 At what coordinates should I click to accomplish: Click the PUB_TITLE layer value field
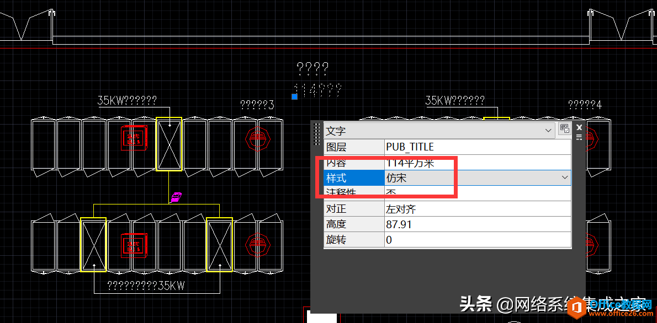click(478, 147)
